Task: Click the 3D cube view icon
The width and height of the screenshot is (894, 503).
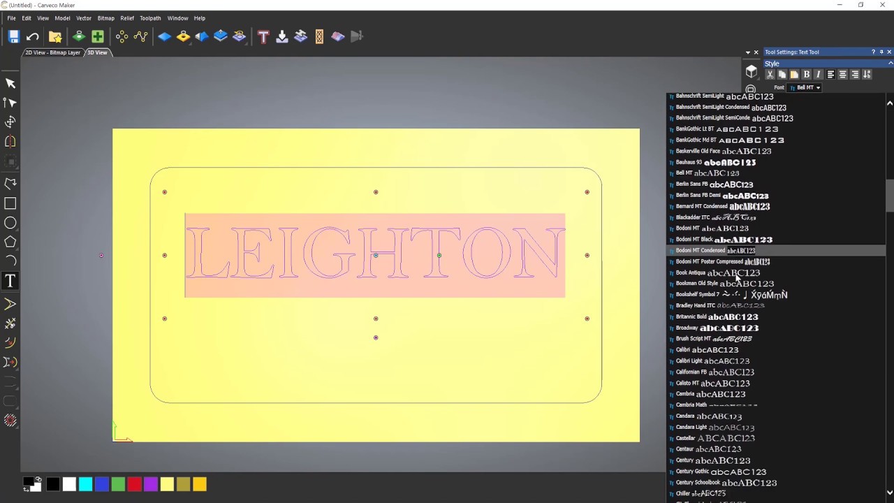Action: 752,72
